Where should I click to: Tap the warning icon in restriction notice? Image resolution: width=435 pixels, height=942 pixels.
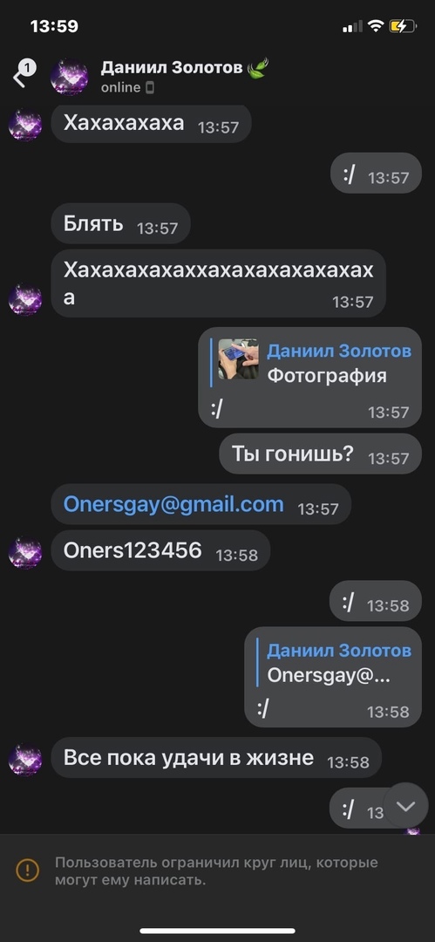27,870
